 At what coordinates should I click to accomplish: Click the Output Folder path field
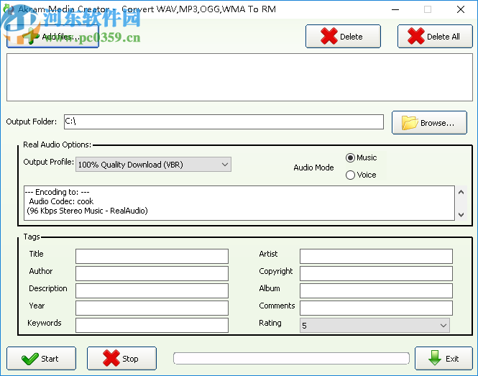tap(224, 121)
